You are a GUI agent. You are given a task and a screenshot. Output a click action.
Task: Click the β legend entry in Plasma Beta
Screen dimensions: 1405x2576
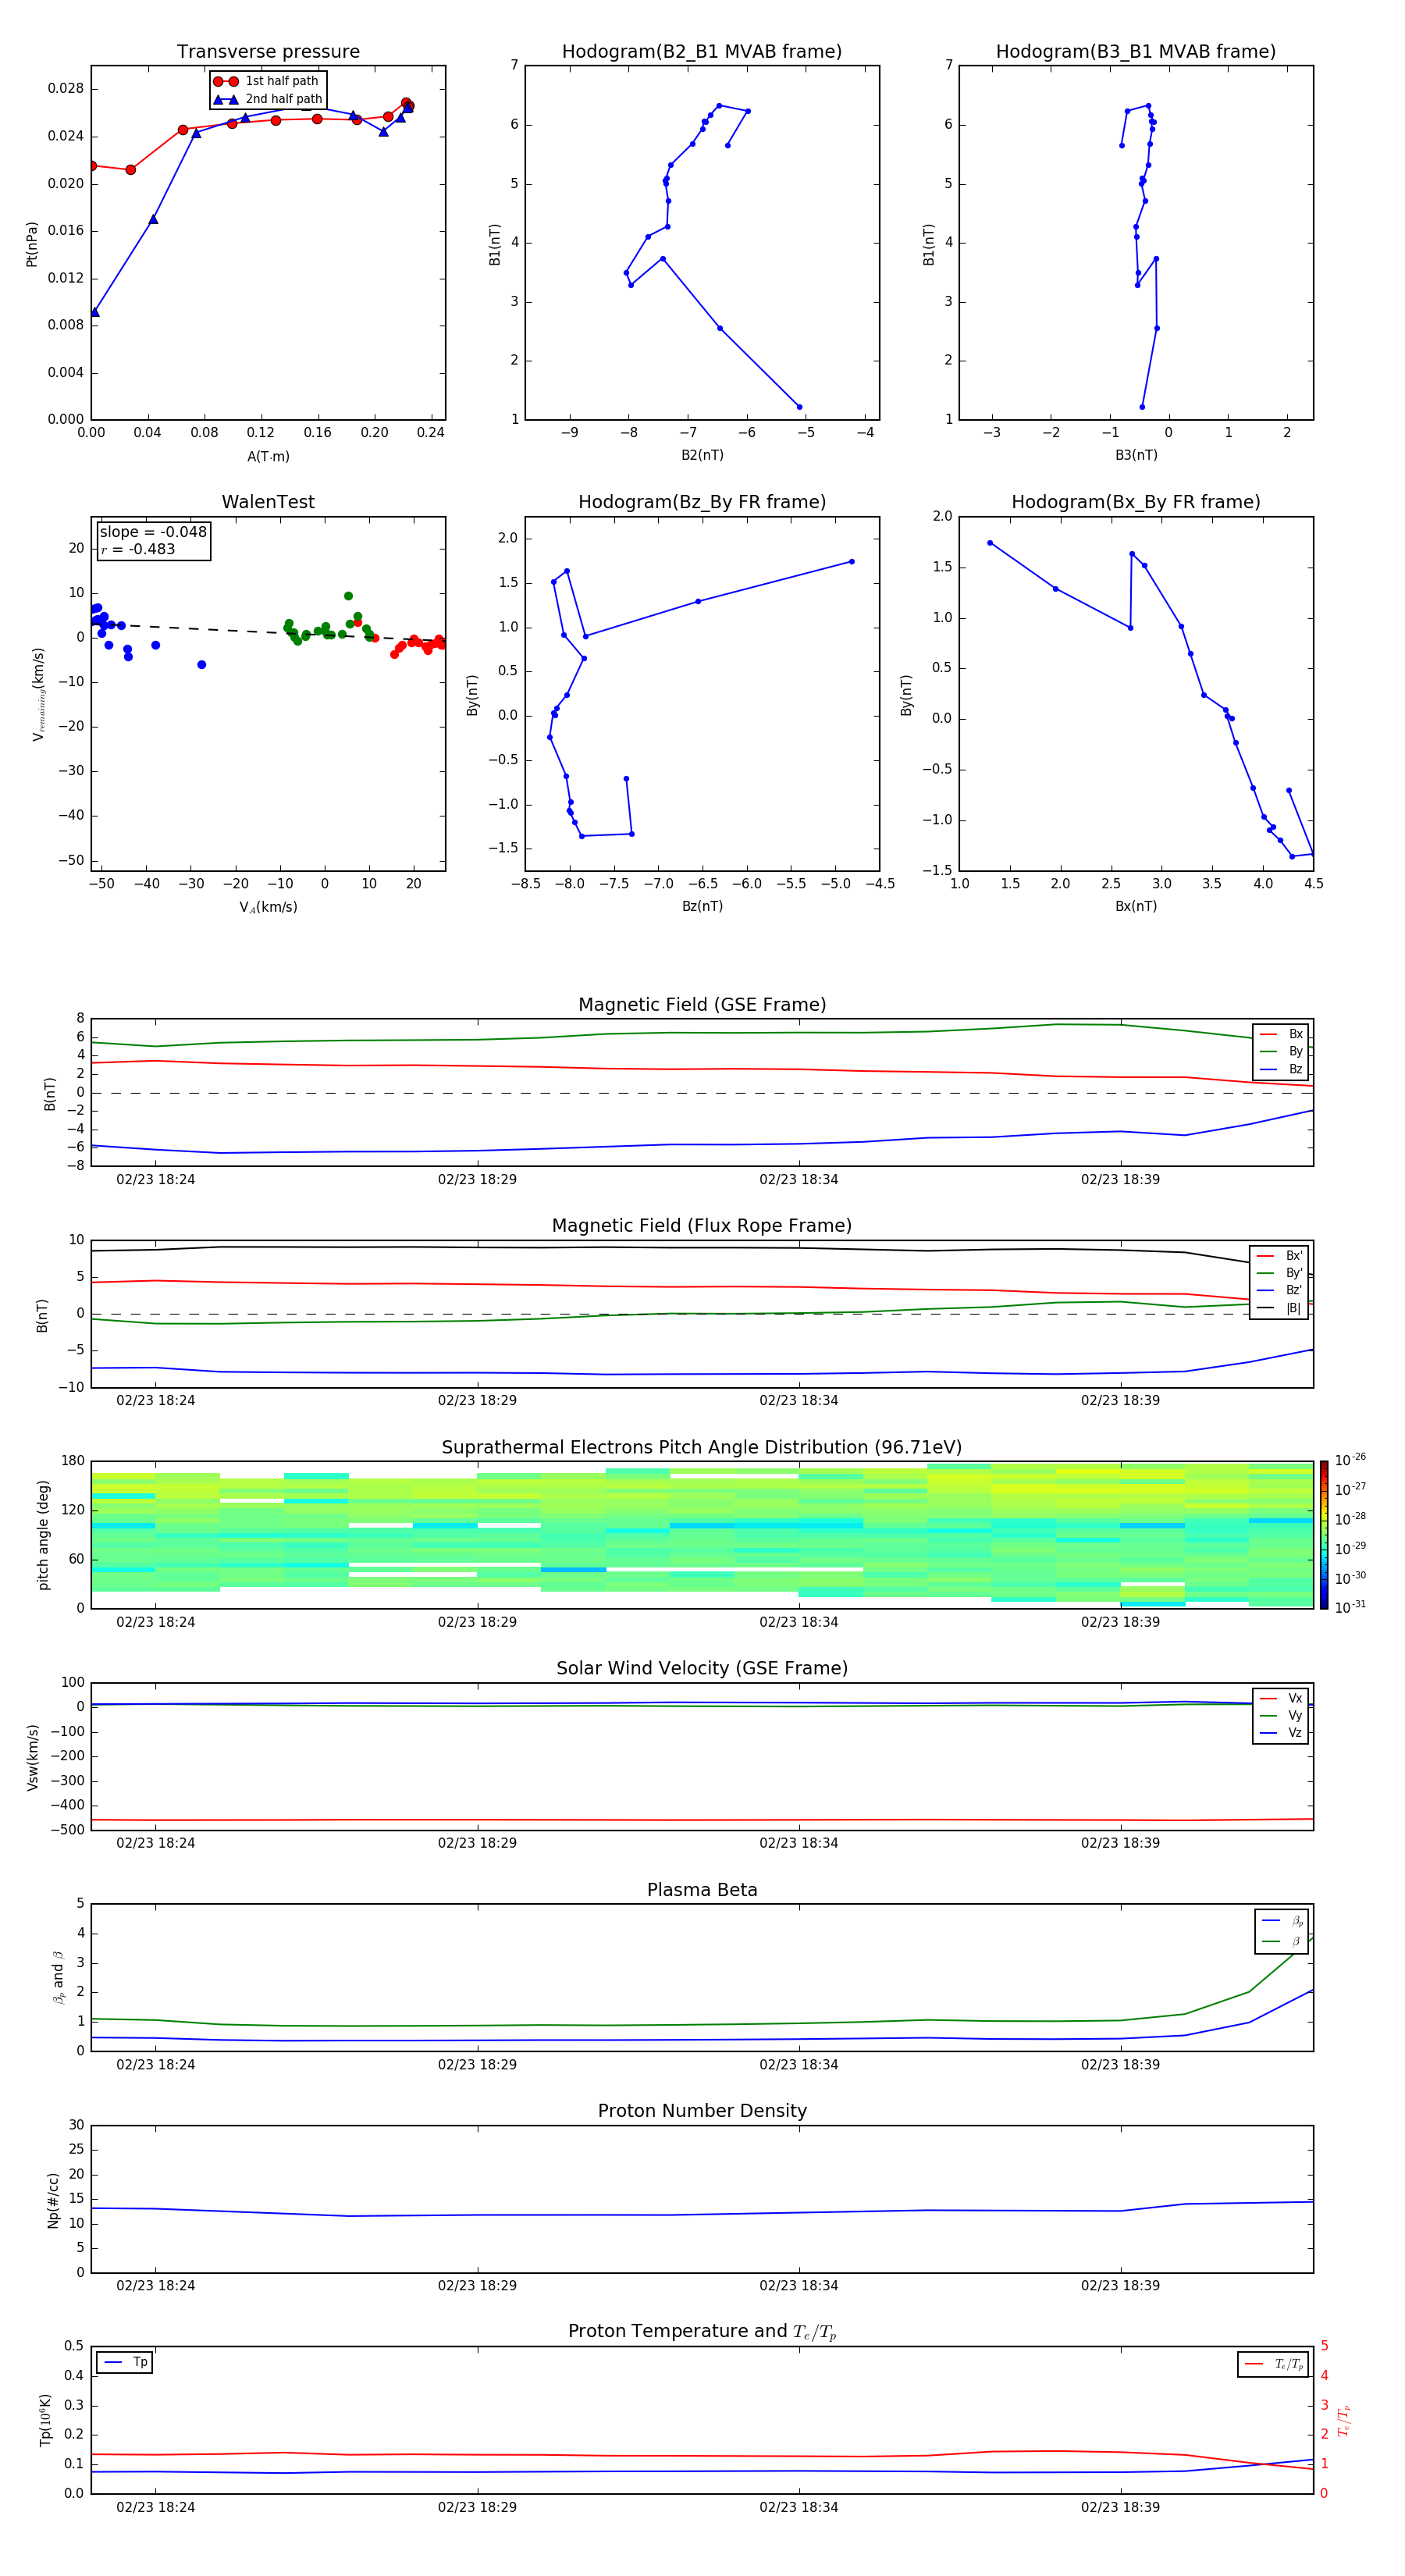coord(1282,1941)
